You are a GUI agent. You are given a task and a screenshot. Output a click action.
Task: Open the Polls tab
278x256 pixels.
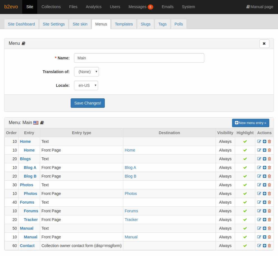(179, 24)
